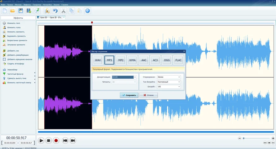Choose the MP2 format in save wizard
The image size is (276, 149).
coord(121,60)
